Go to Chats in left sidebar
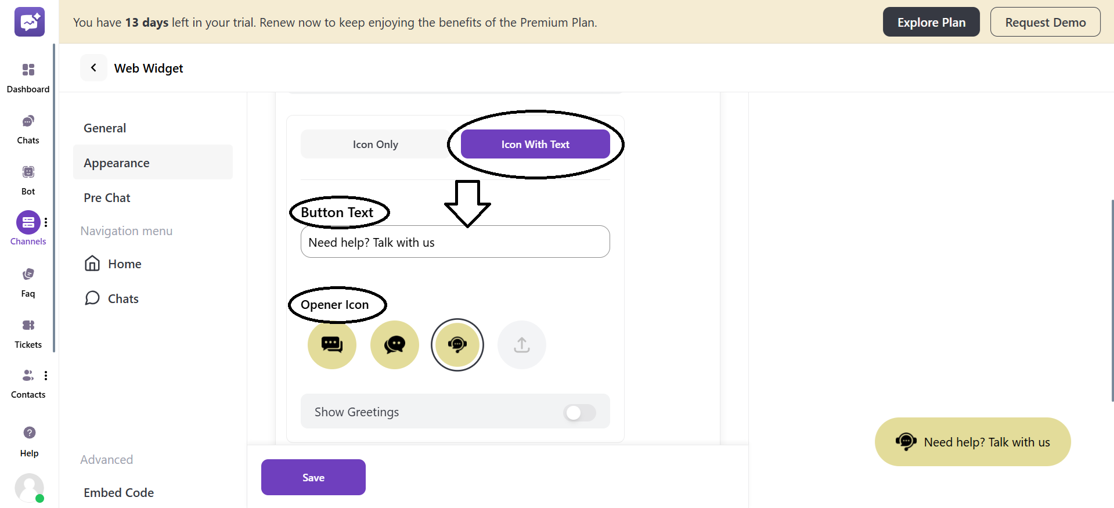The width and height of the screenshot is (1114, 508). pyautogui.click(x=28, y=121)
